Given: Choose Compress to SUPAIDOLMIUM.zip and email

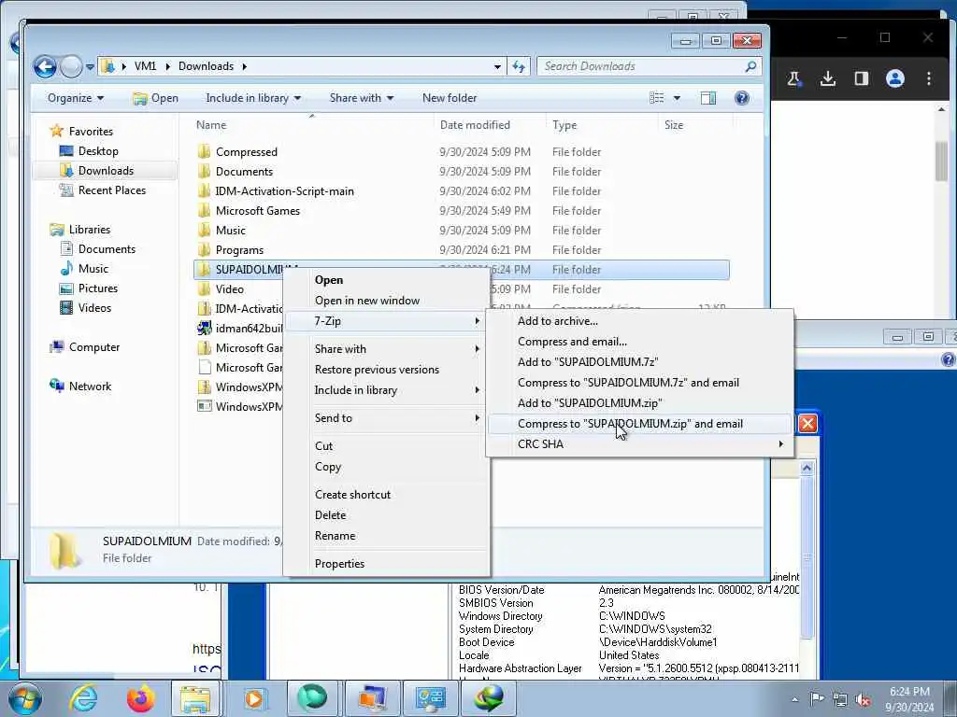Looking at the screenshot, I should tap(639, 424).
